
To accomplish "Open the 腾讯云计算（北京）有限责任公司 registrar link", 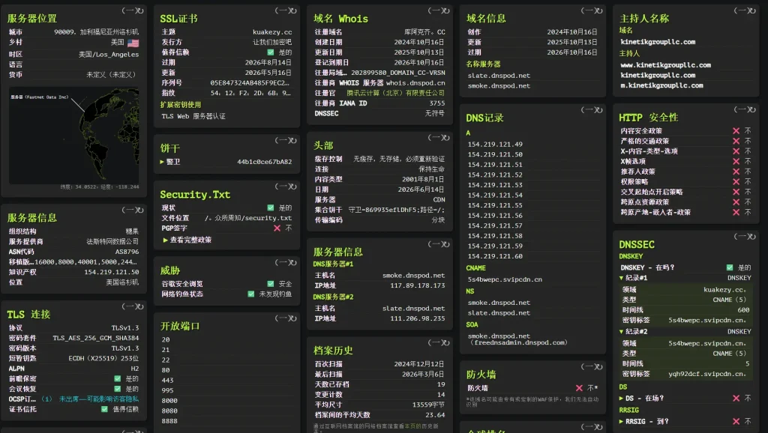I will pos(396,93).
